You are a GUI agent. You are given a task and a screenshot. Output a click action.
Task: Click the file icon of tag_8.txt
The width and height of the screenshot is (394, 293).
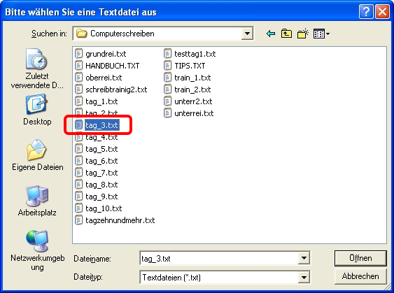point(79,185)
